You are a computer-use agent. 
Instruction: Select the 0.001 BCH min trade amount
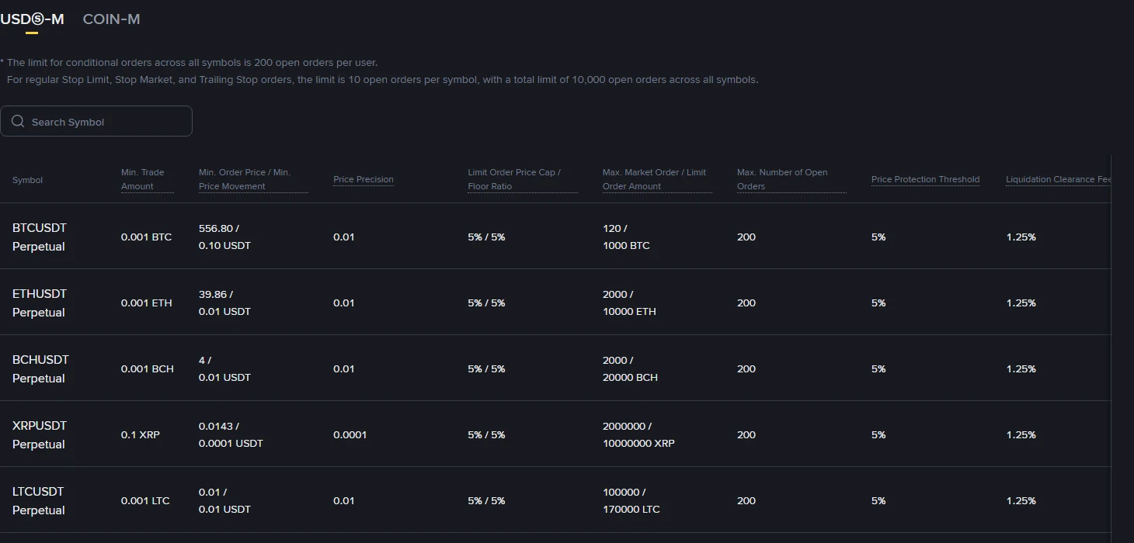[148, 369]
